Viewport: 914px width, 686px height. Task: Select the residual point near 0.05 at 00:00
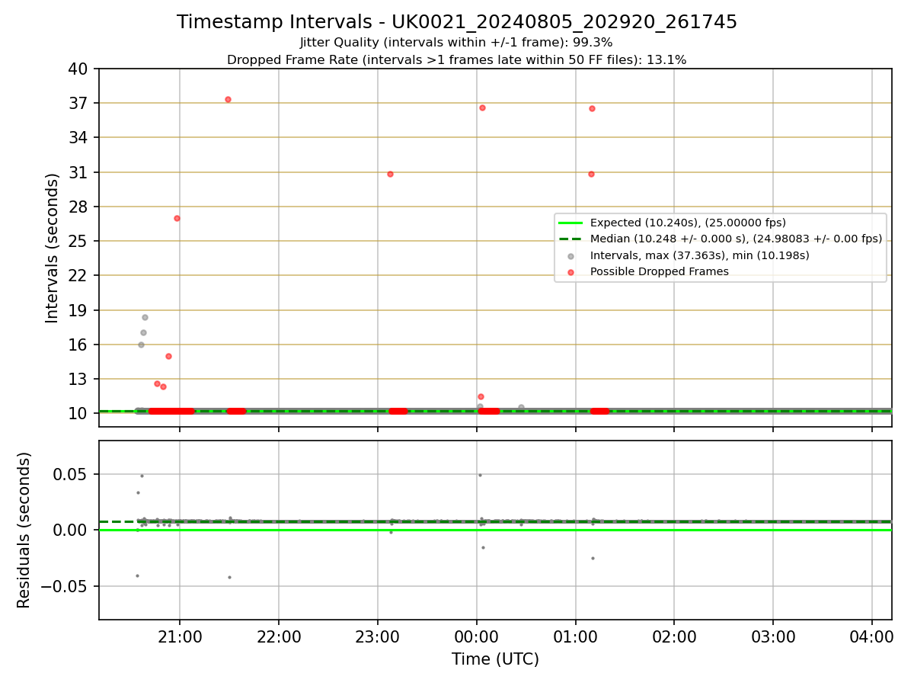(480, 475)
